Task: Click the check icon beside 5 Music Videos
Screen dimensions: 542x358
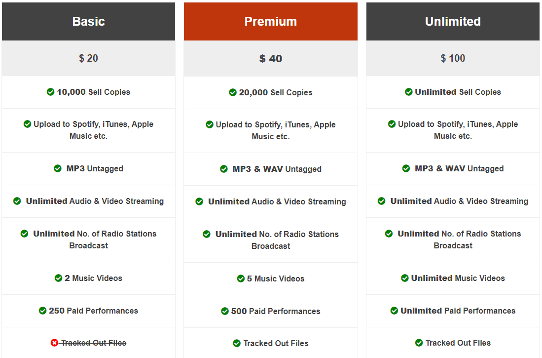Action: tap(241, 278)
